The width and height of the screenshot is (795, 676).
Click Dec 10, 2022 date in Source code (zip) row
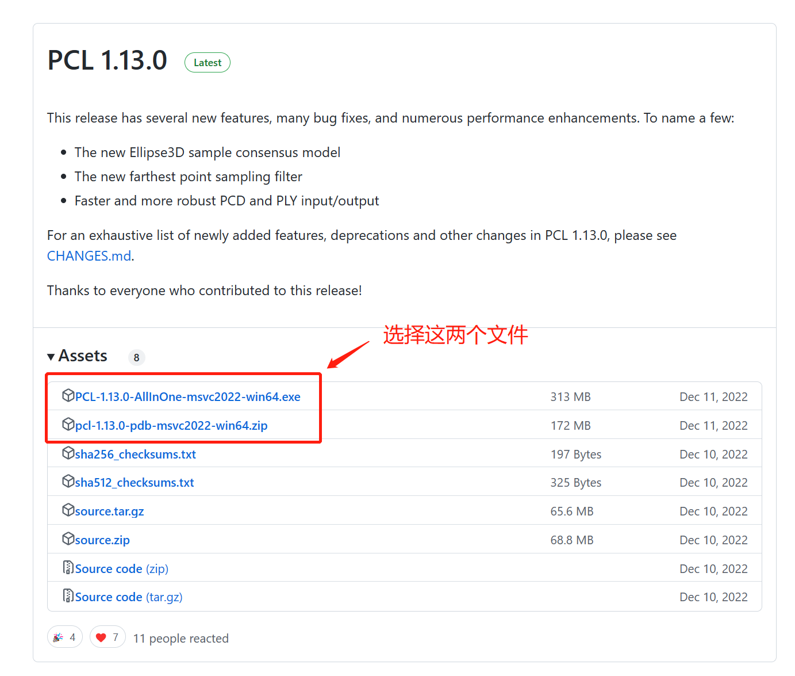point(713,569)
